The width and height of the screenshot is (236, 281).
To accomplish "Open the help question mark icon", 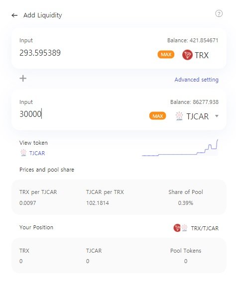I will coord(219,13).
